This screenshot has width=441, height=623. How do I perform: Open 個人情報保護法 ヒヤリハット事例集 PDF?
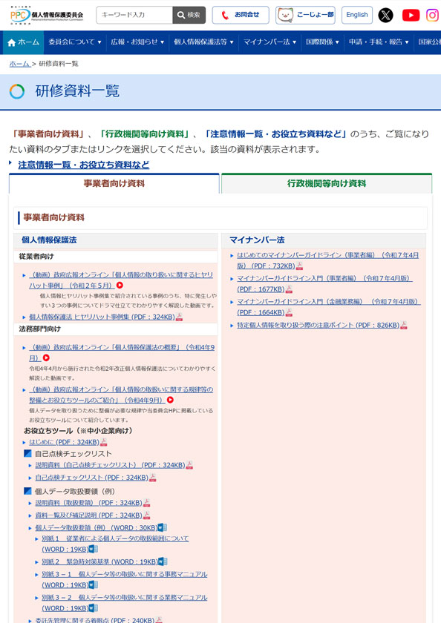pos(102,317)
